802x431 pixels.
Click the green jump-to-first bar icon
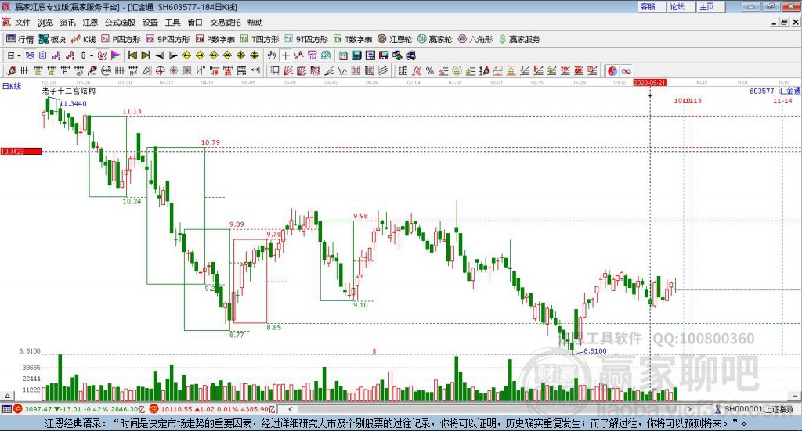(x=132, y=56)
